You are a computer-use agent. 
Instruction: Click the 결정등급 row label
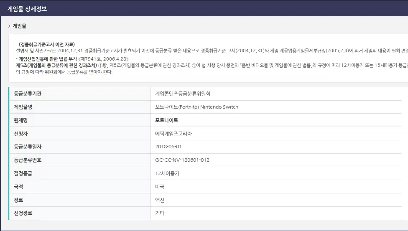point(23,173)
